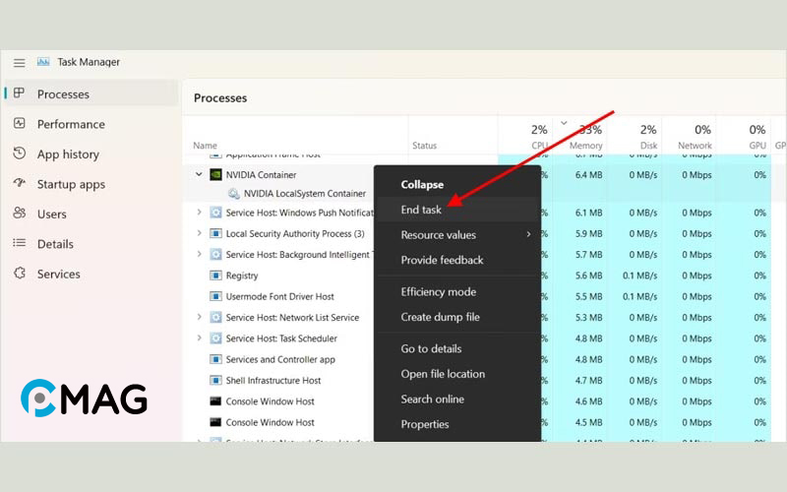Click the Details list icon
Screen dimensions: 787x492
[x=19, y=244]
